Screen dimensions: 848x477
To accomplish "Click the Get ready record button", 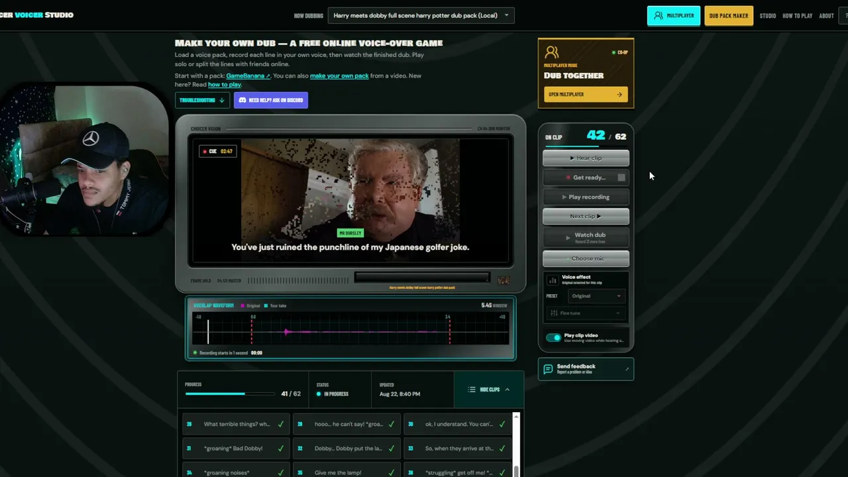I will 586,178.
